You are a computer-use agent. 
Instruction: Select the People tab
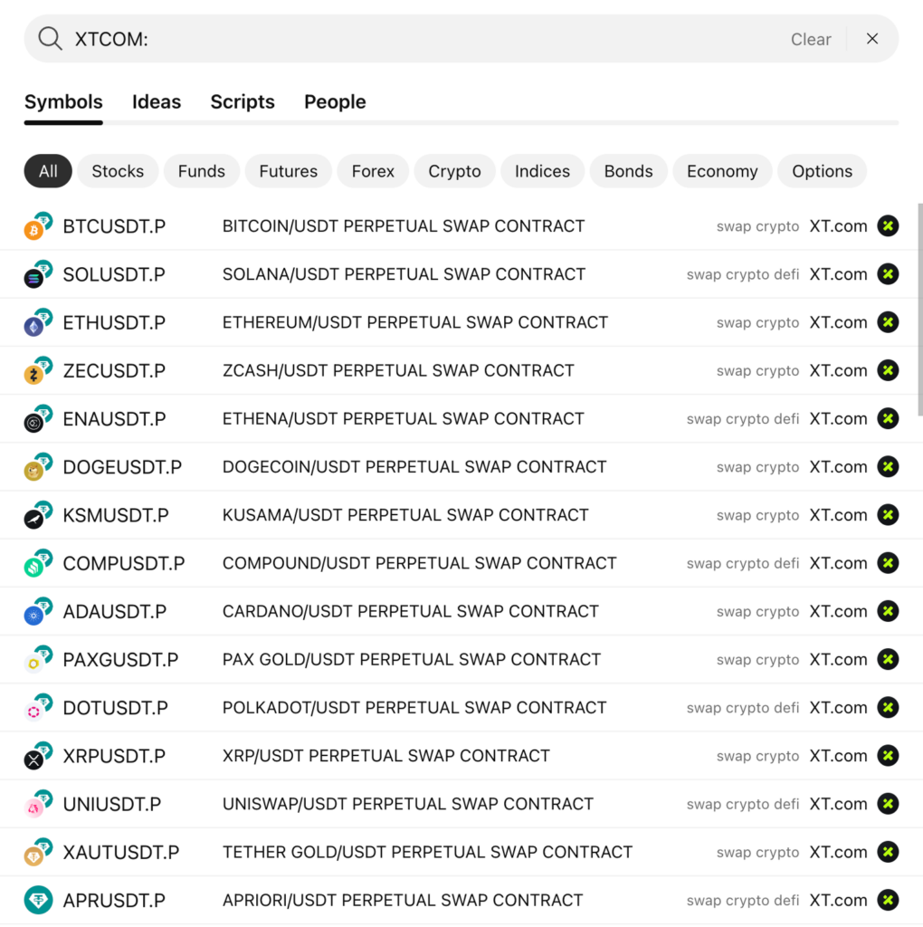335,101
